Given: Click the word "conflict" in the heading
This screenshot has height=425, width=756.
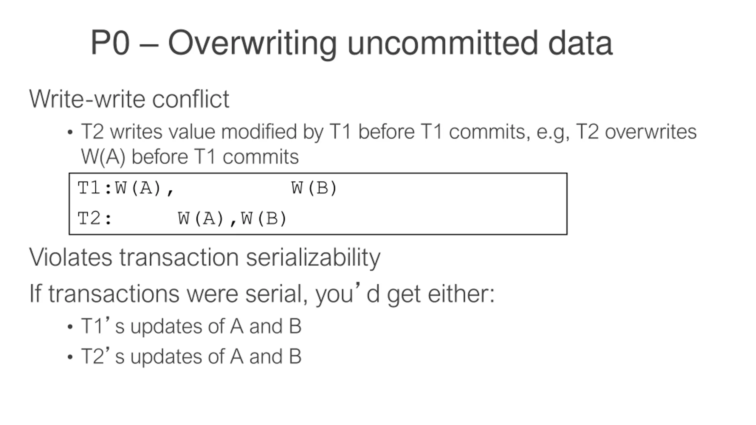Looking at the screenshot, I should click(190, 99).
